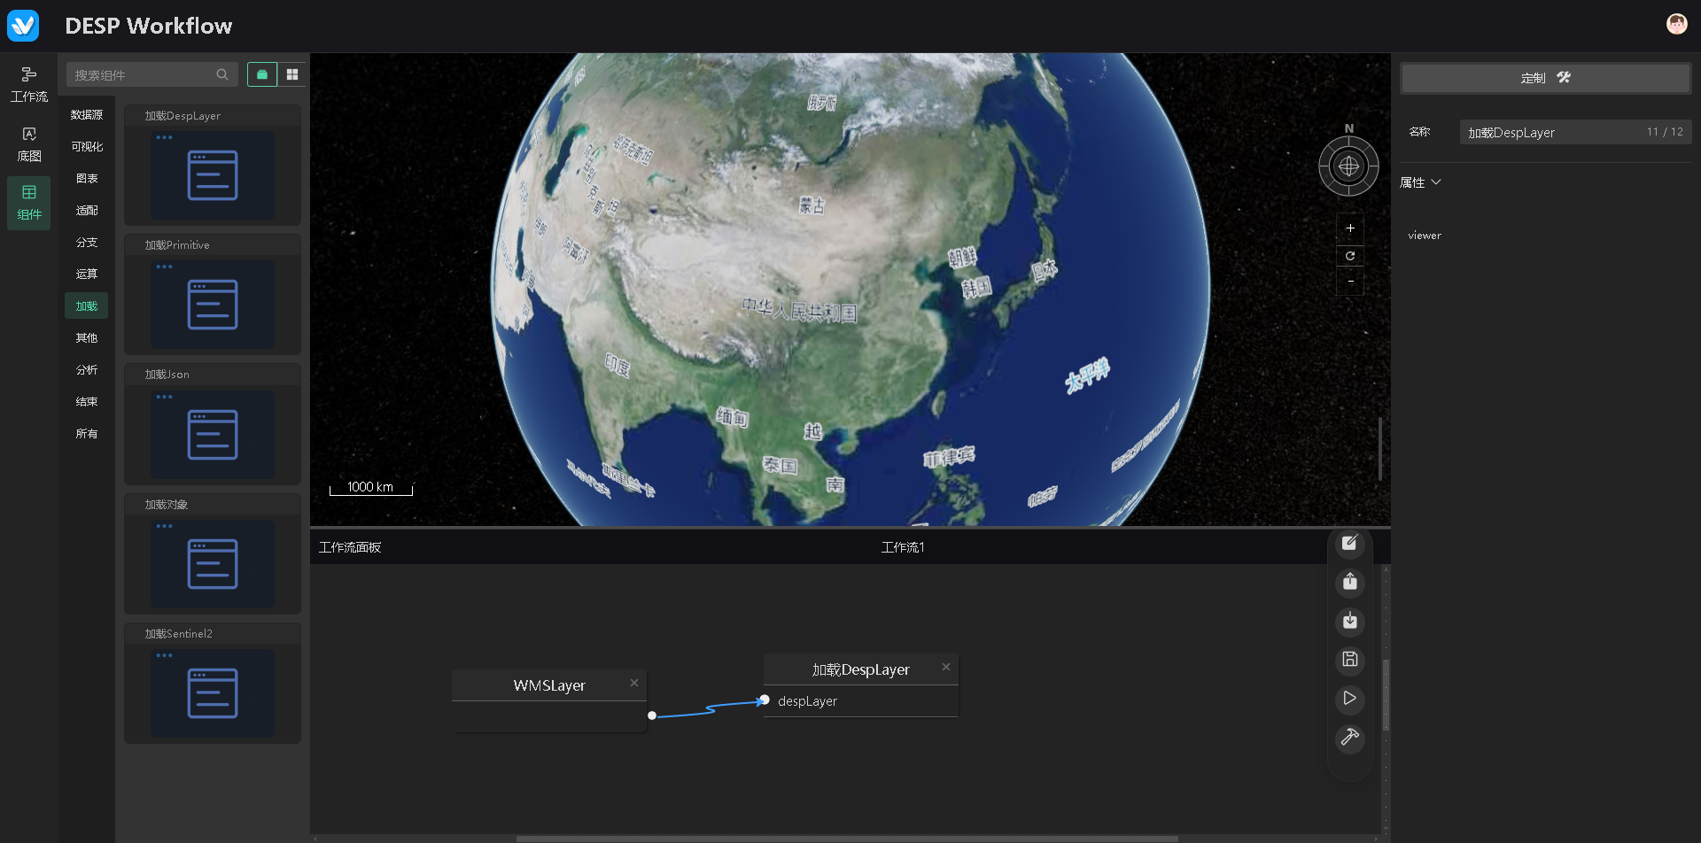Image resolution: width=1701 pixels, height=843 pixels.
Task: Save the workflow with the floppy disk icon
Action: [1349, 659]
